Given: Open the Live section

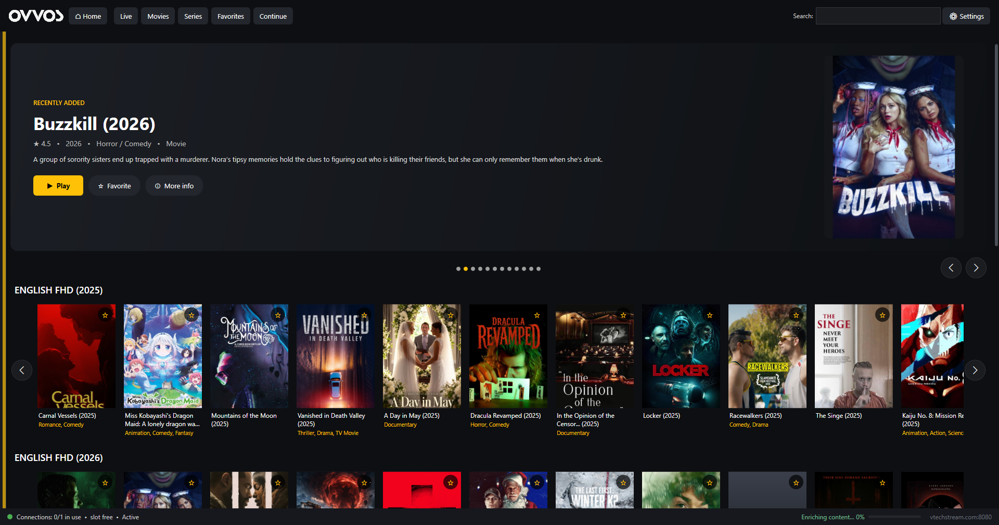Looking at the screenshot, I should [126, 16].
